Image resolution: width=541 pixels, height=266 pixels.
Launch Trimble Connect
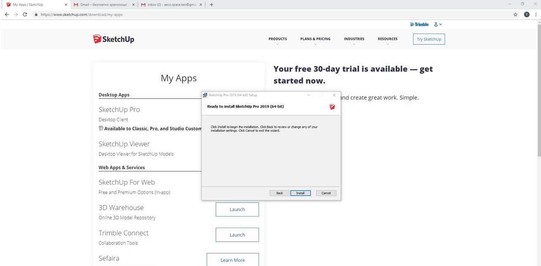point(237,235)
